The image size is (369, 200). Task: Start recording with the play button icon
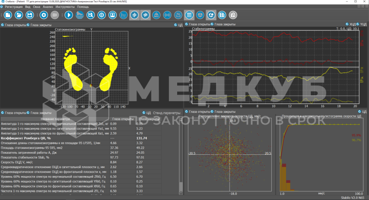pyautogui.click(x=69, y=15)
